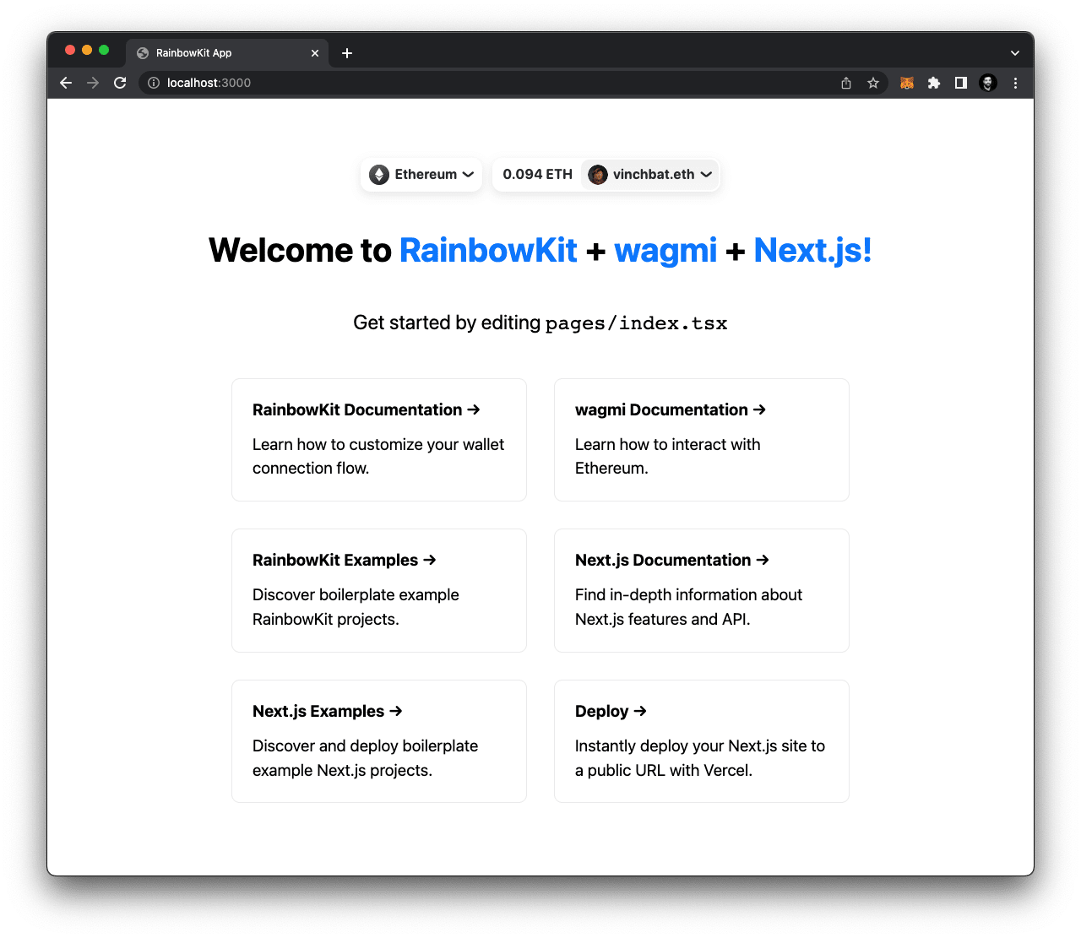The height and width of the screenshot is (938, 1081).
Task: Follow the RainbowKit link in the heading
Action: [488, 251]
